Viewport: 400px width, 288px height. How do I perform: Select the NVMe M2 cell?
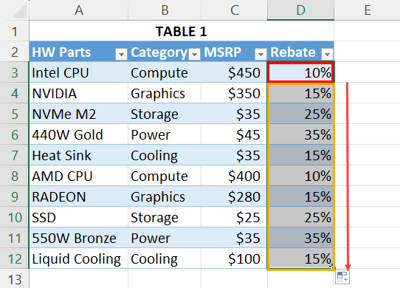[78, 114]
